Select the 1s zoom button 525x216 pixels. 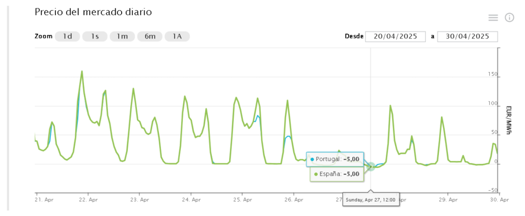pos(95,36)
